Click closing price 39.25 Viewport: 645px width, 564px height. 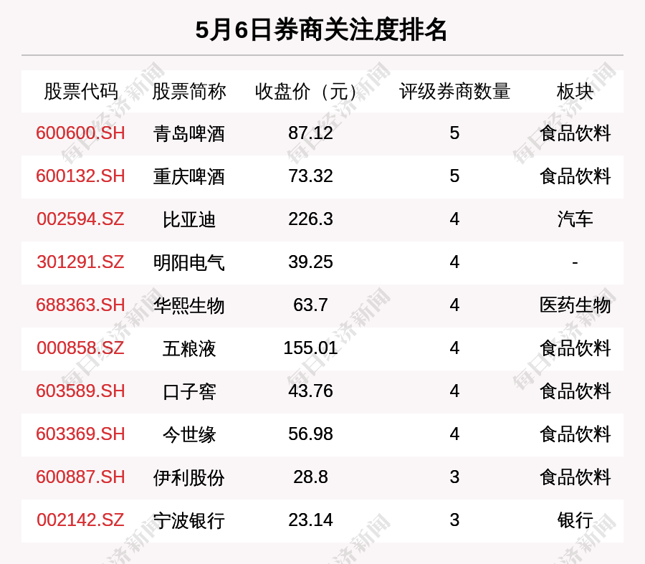click(310, 262)
